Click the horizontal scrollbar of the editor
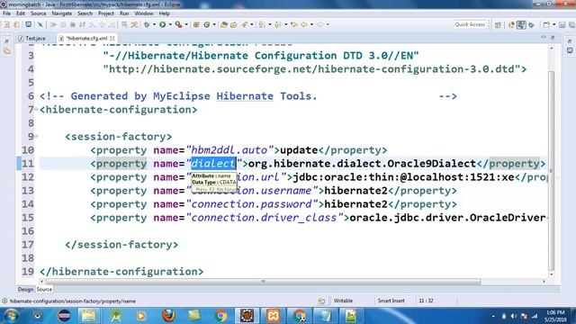This screenshot has height=324, width=576. point(263,282)
